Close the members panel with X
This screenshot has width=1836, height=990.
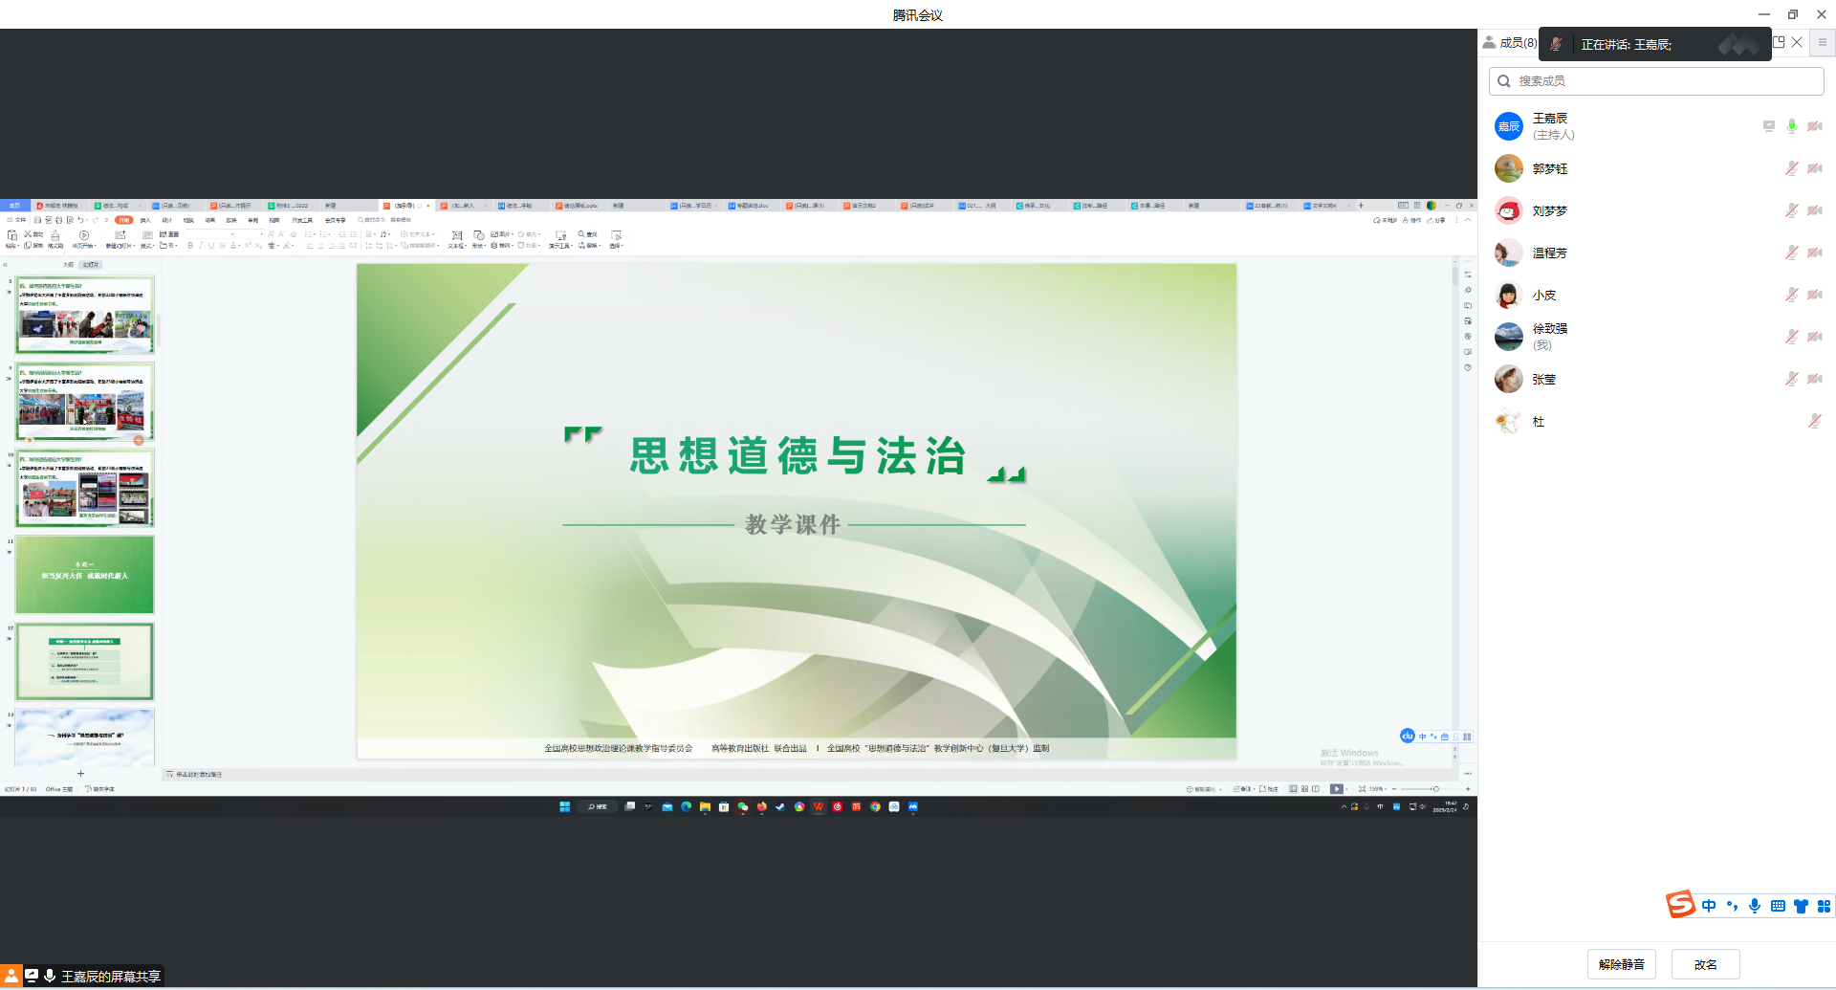pos(1797,42)
